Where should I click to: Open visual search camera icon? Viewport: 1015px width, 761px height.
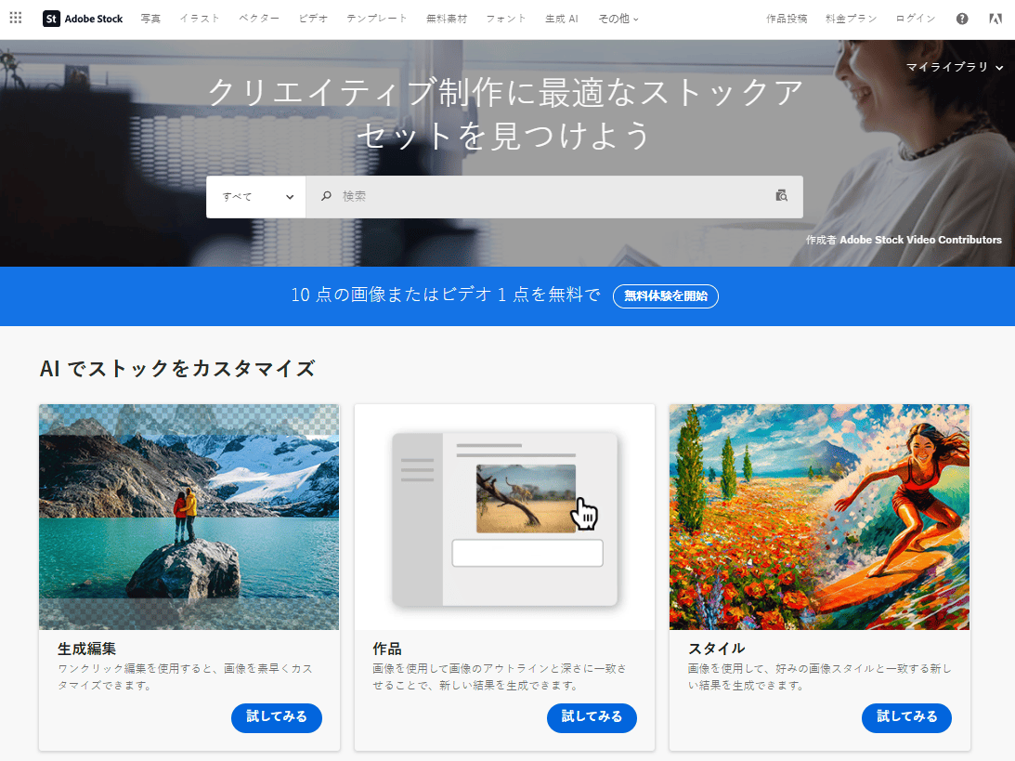(x=781, y=196)
